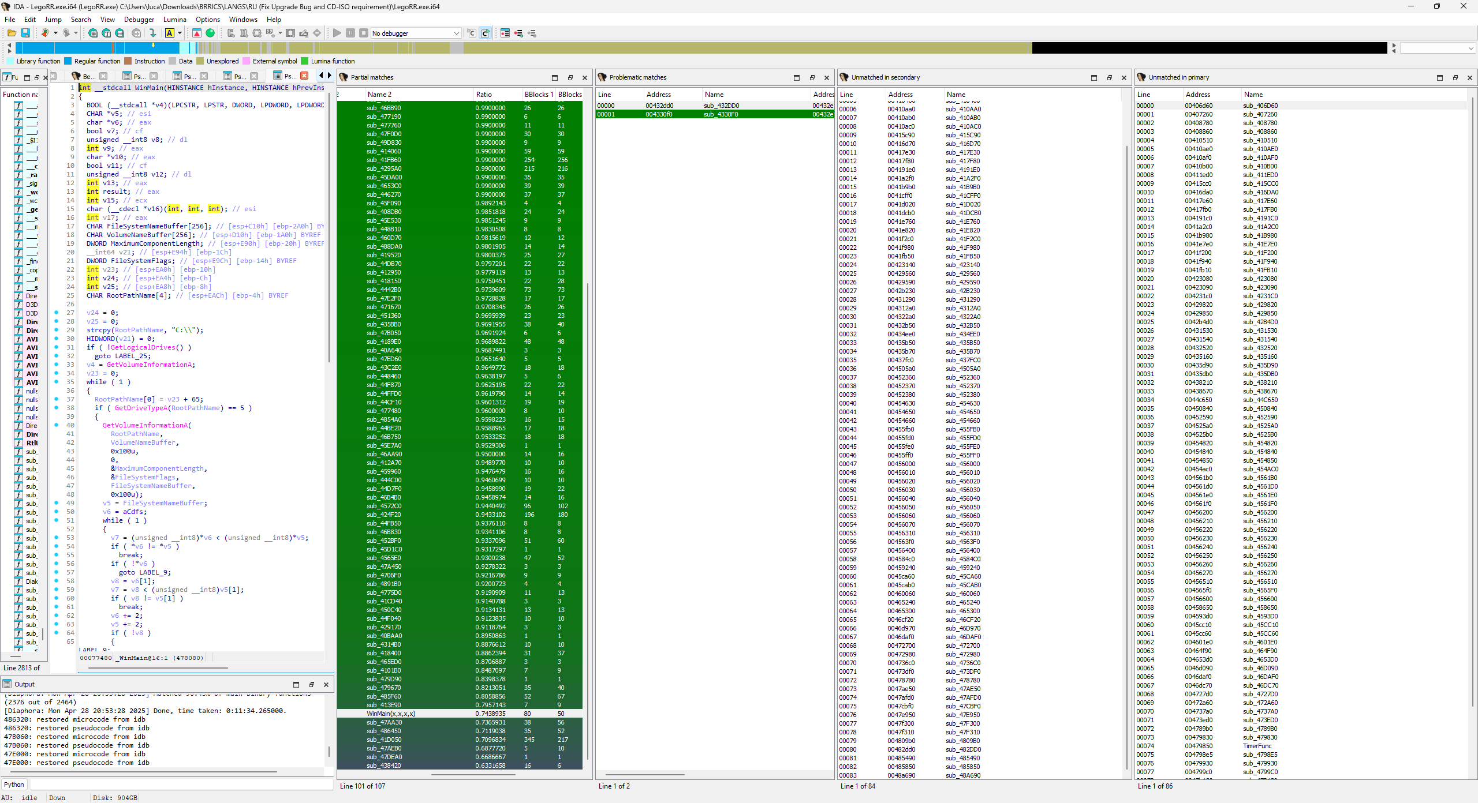This screenshot has height=803, width=1478.
Task: Click the red triangle toolbar icon
Action: [x=197, y=33]
